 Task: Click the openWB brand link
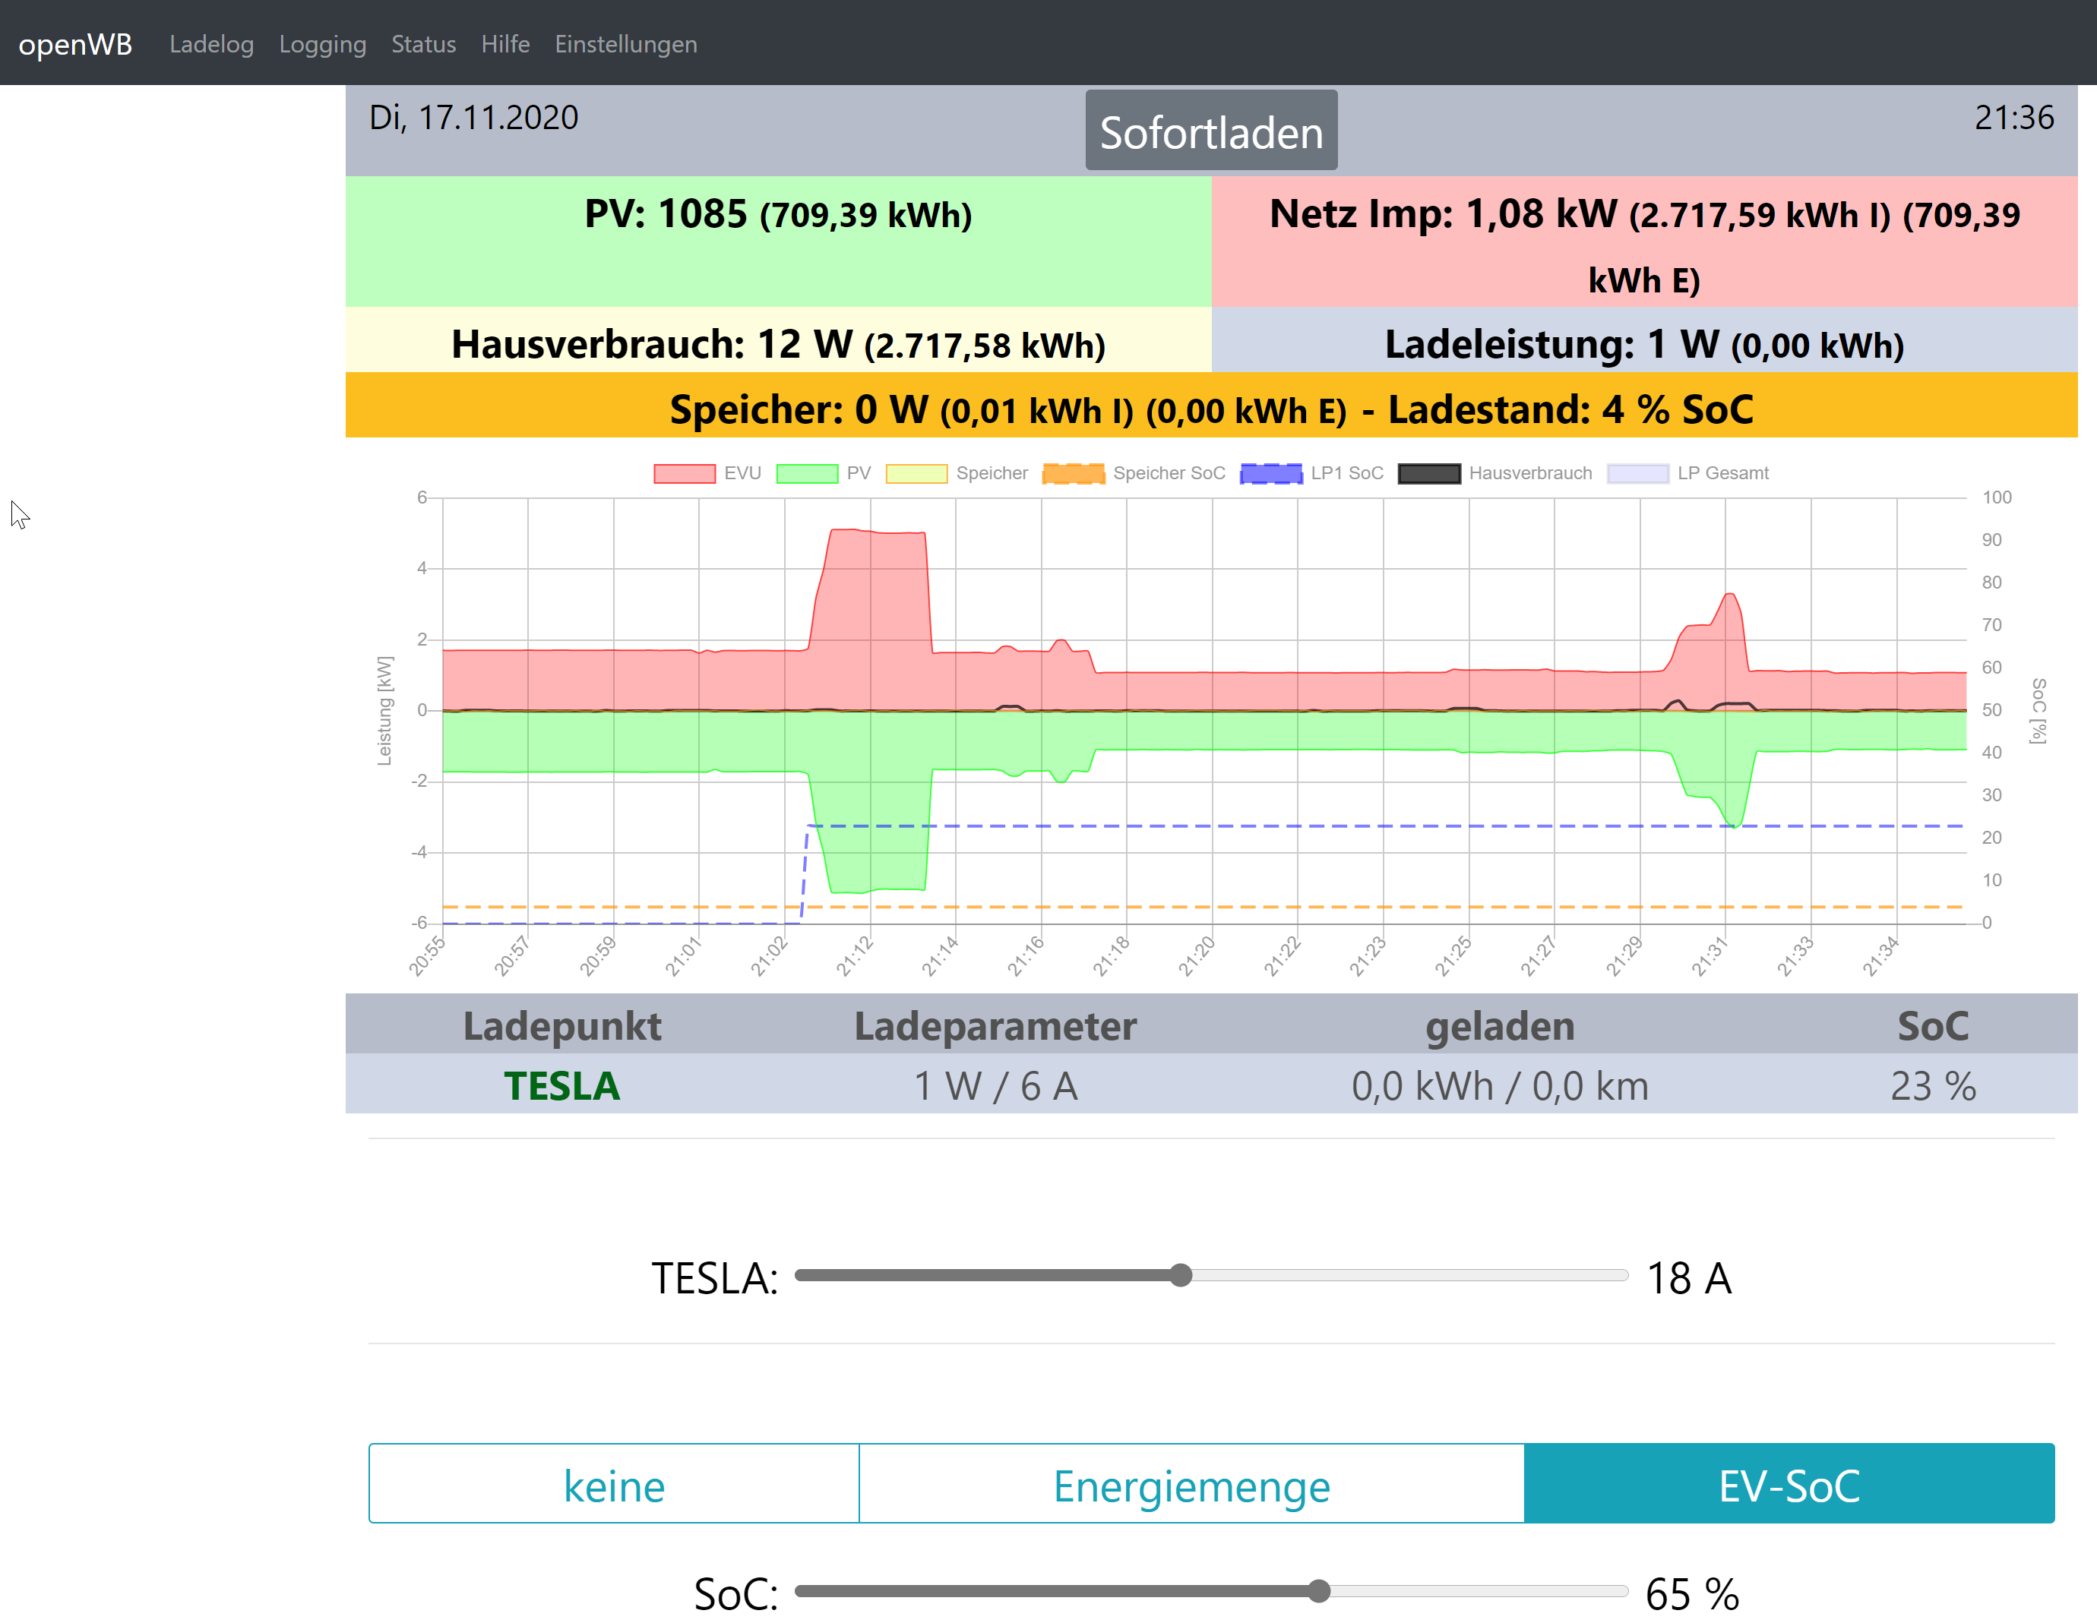click(x=75, y=44)
